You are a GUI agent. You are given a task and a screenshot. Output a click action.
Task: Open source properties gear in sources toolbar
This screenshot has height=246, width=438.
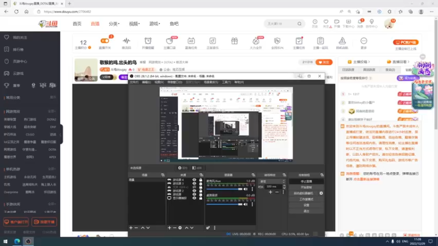pos(180,228)
